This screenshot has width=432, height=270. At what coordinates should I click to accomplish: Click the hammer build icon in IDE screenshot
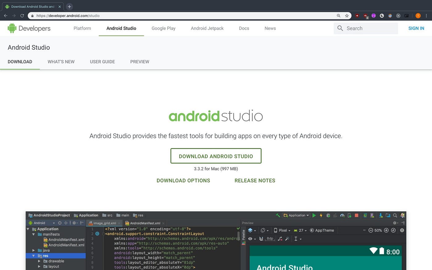coord(278,215)
